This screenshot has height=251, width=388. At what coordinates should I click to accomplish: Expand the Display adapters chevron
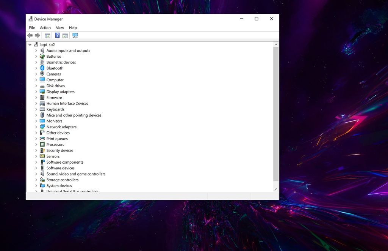click(x=36, y=92)
